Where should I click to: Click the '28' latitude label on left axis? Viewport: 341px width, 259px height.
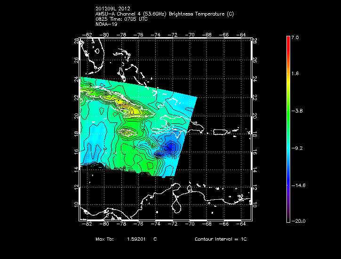pyautogui.click(x=76, y=41)
